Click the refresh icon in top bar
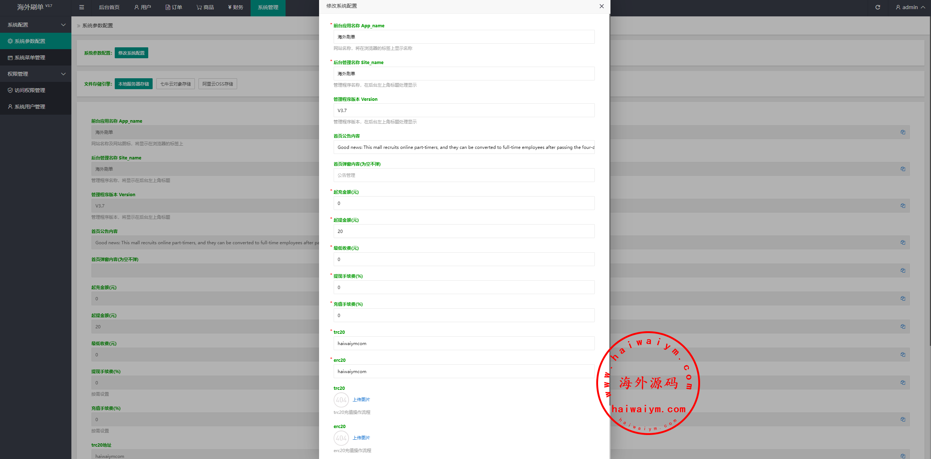 877,7
